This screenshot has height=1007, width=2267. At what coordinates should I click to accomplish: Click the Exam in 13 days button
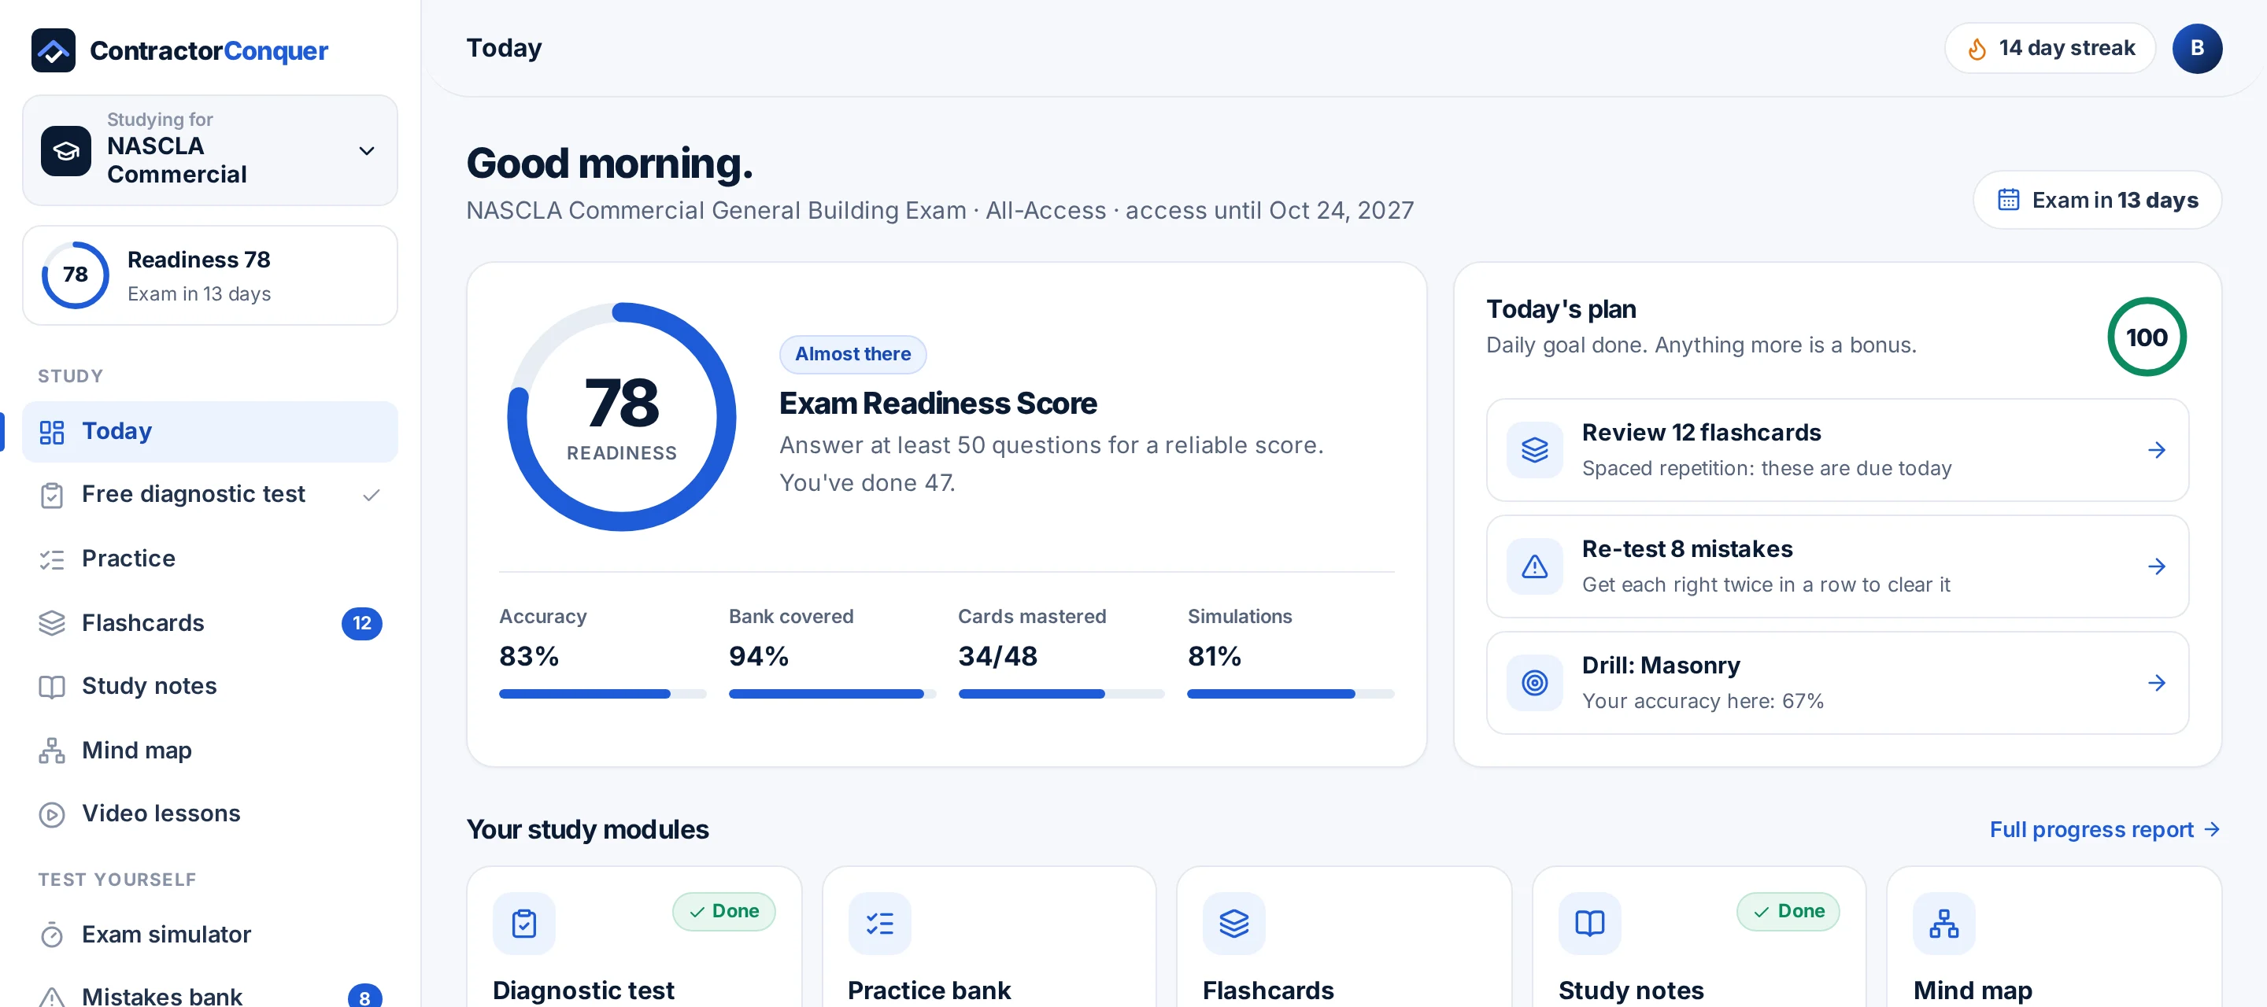[x=2097, y=200]
